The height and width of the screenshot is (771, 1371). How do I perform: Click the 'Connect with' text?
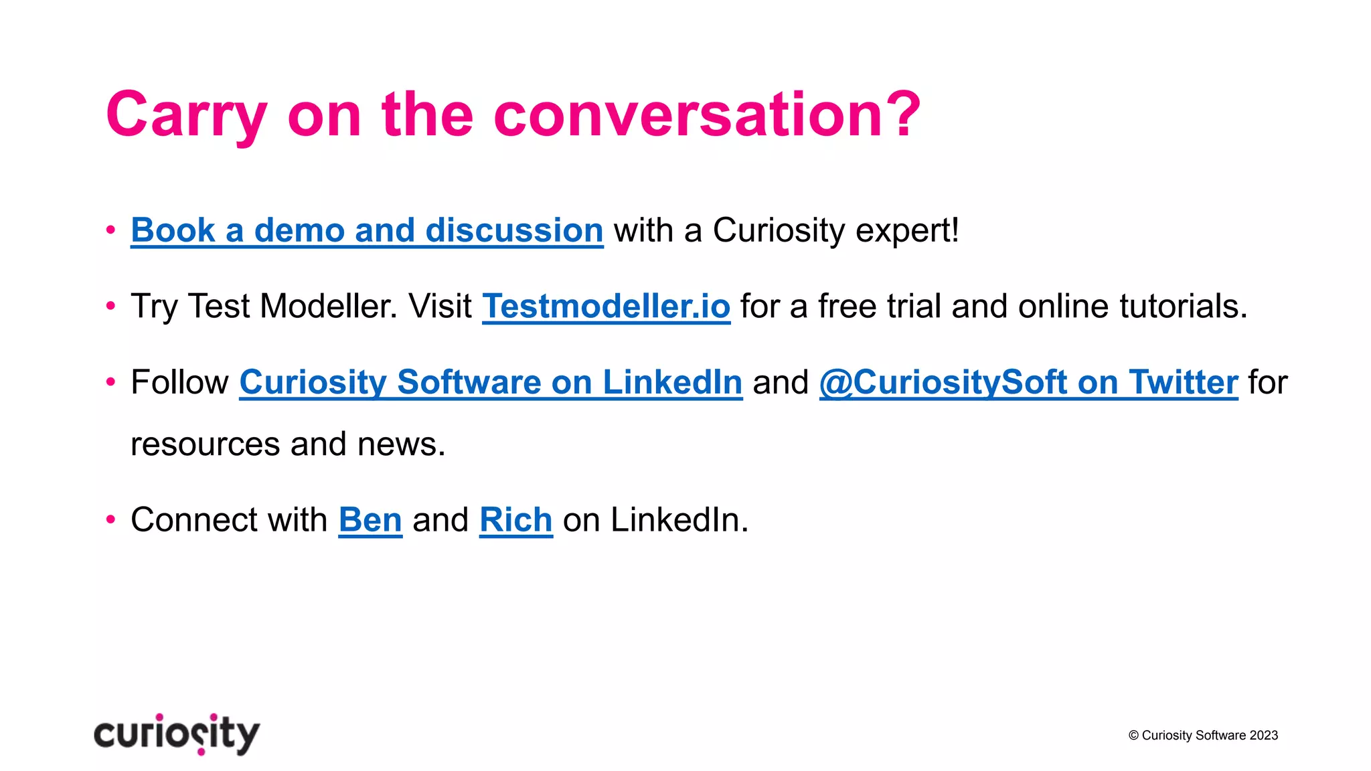(229, 520)
